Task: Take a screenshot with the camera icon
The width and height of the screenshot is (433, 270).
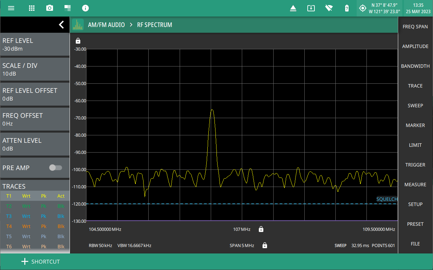Action: [50, 8]
